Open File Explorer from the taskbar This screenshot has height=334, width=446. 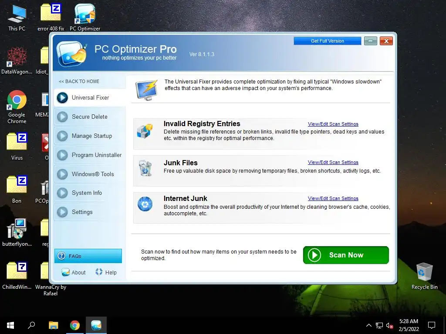coord(53,325)
